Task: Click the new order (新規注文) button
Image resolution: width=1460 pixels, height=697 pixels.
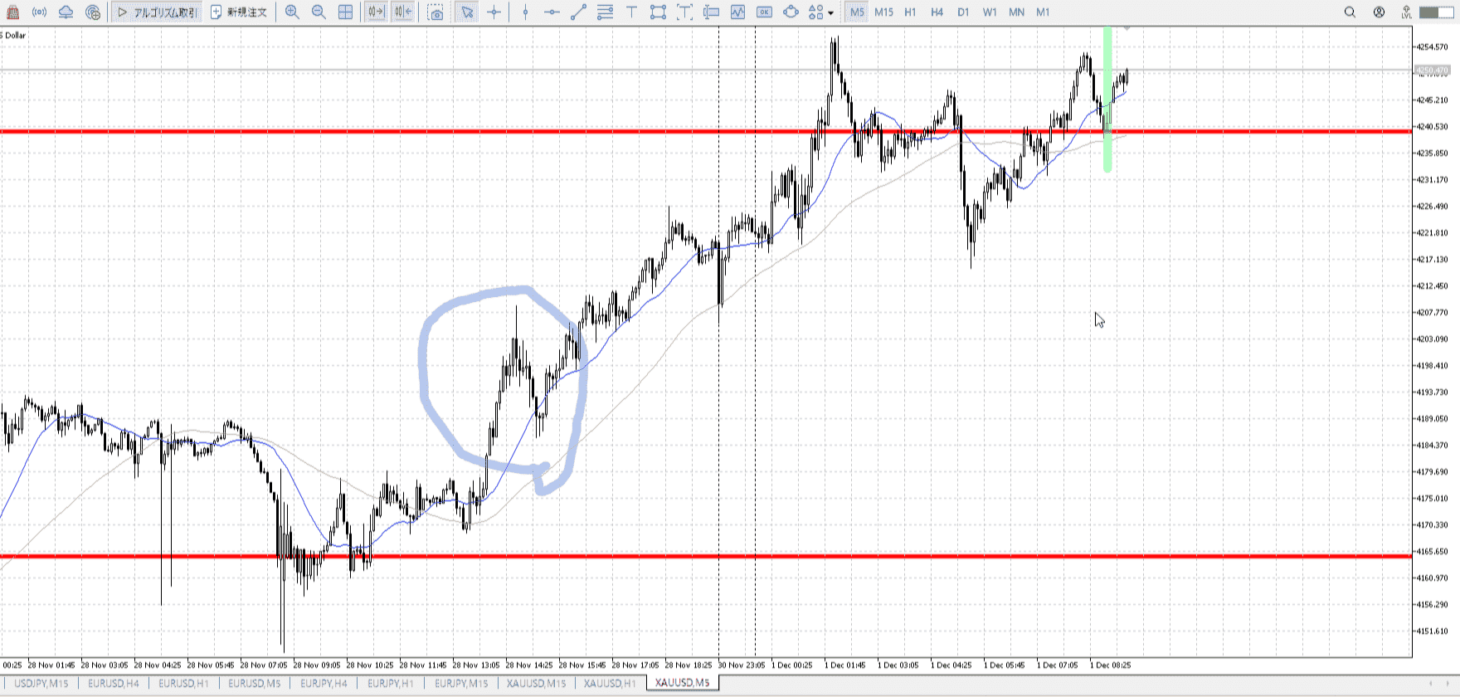Action: [x=239, y=12]
